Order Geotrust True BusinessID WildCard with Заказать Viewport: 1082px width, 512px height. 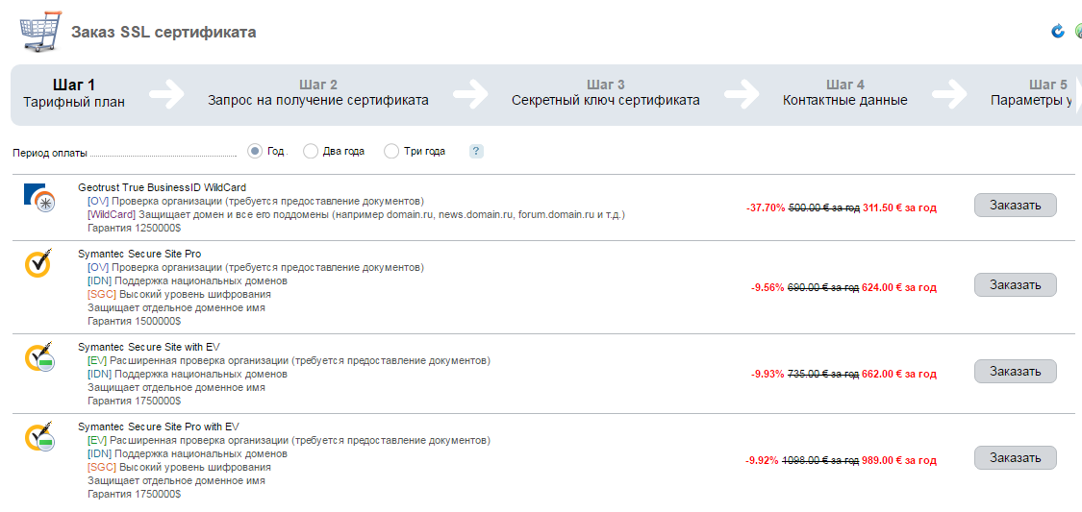click(x=1015, y=205)
